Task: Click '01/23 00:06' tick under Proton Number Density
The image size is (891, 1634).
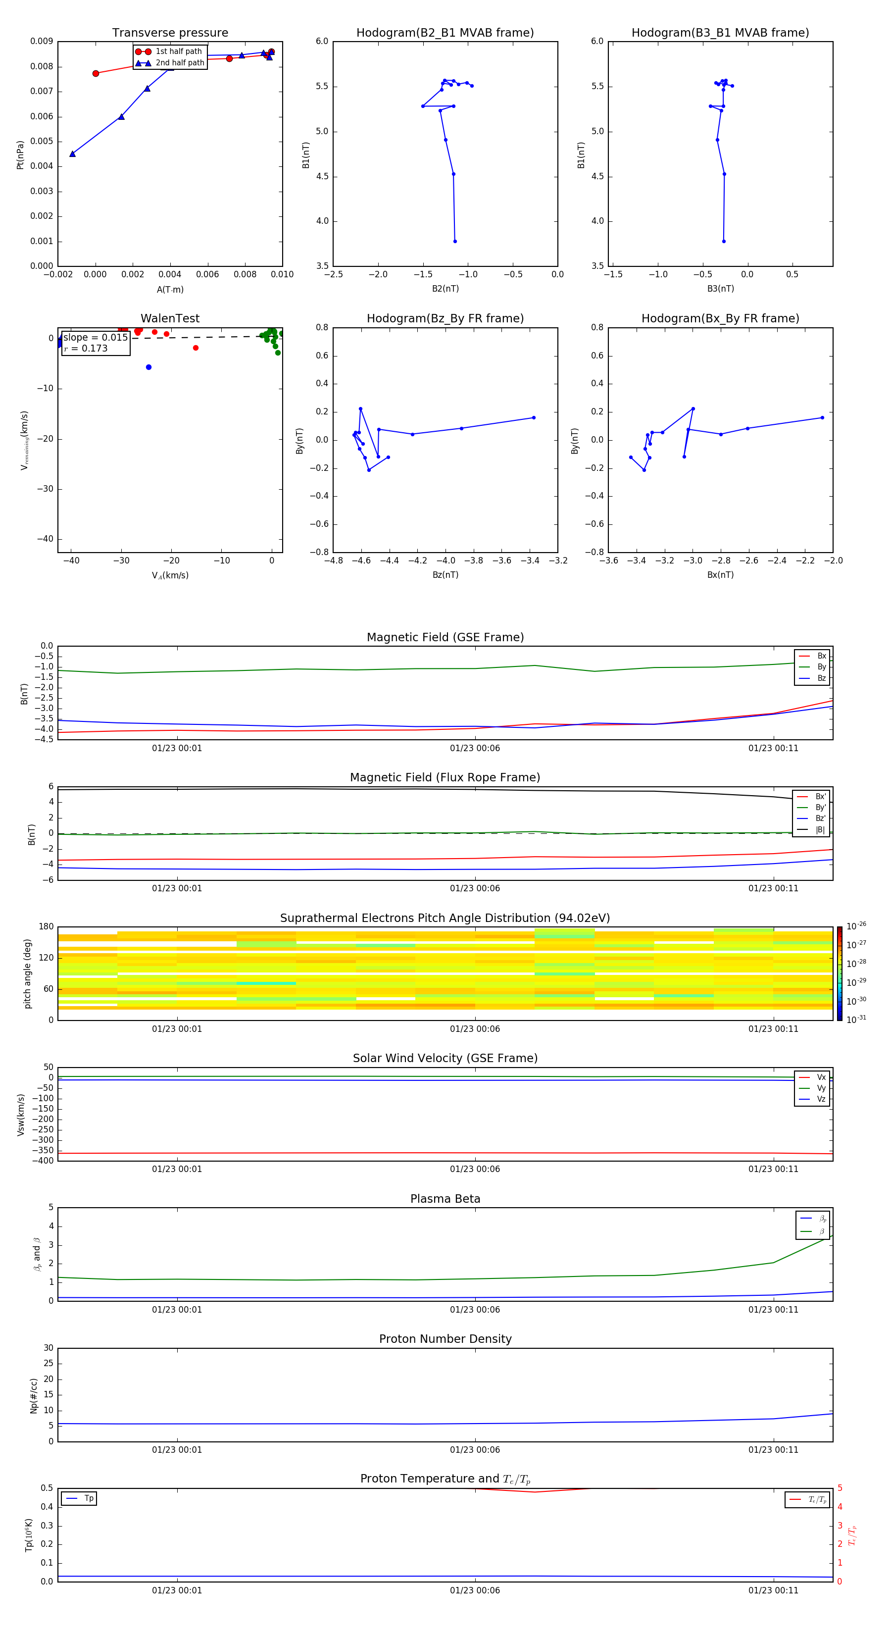Action: (475, 1449)
